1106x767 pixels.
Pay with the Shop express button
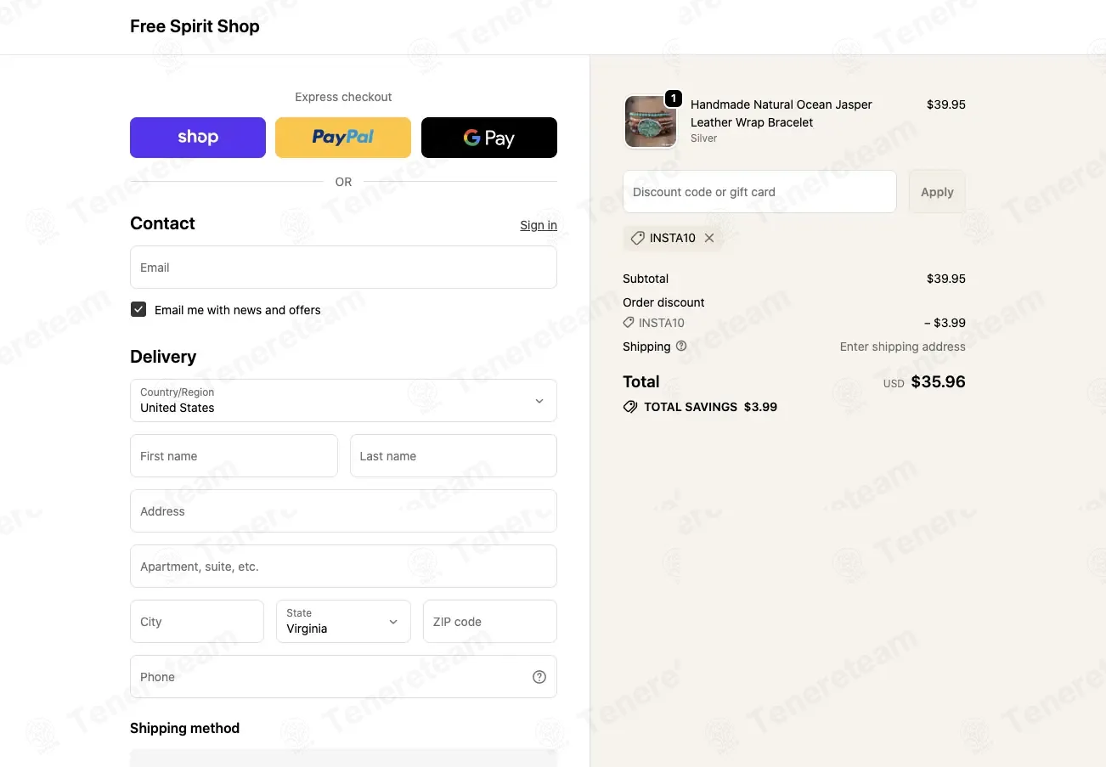tap(198, 138)
